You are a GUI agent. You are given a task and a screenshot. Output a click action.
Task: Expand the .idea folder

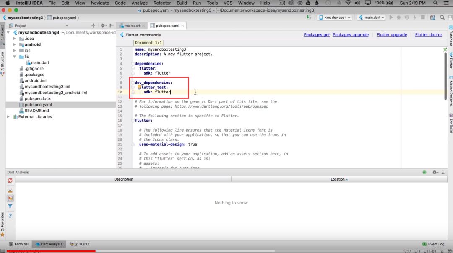[x=14, y=39]
